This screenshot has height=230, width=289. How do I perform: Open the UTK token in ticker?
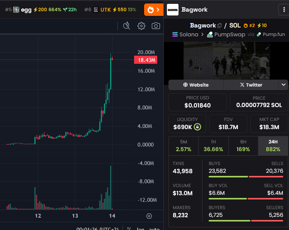coord(105,10)
